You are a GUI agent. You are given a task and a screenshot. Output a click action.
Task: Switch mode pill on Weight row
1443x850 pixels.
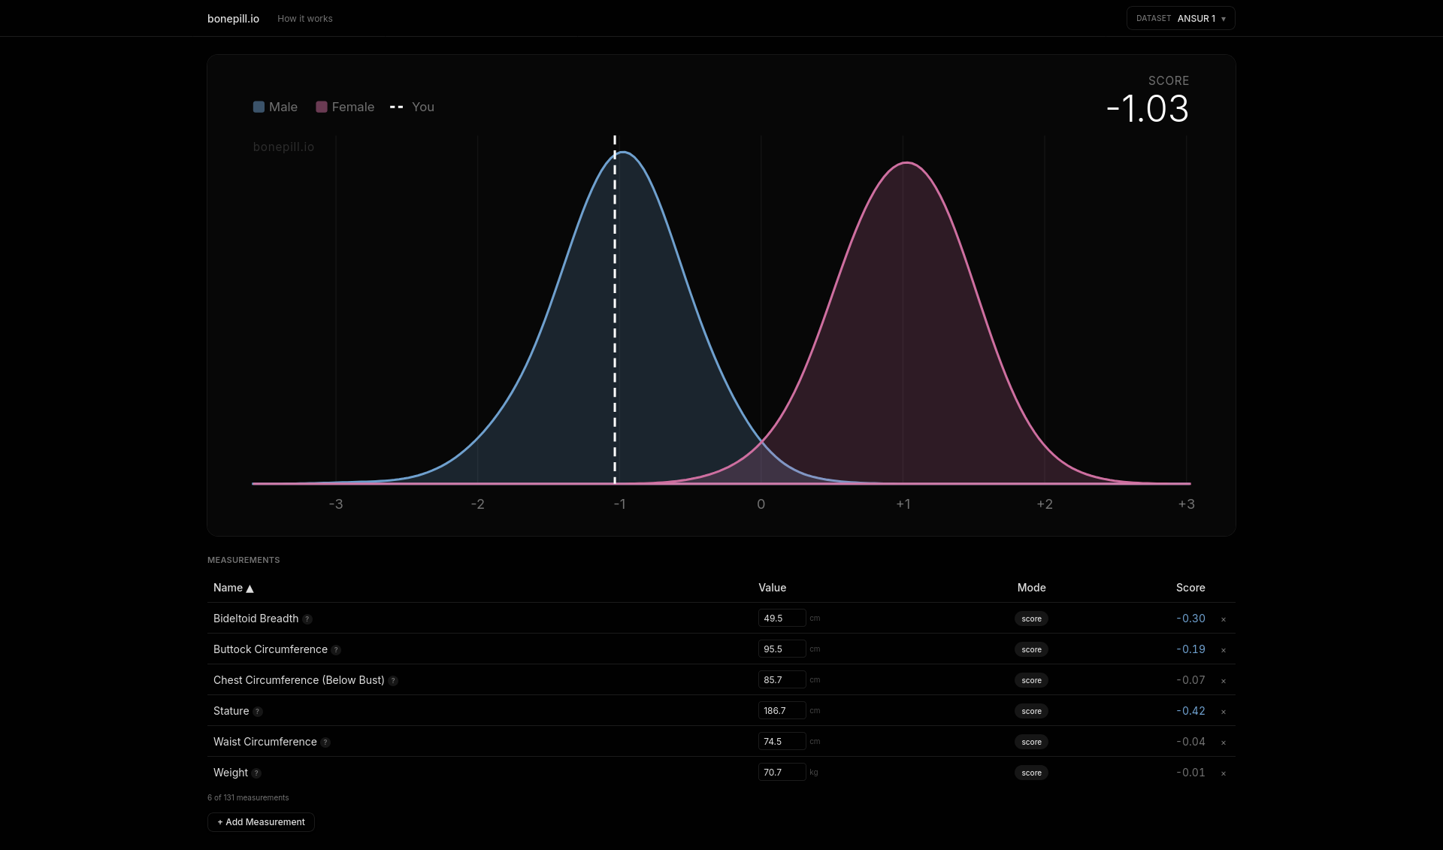1031,773
